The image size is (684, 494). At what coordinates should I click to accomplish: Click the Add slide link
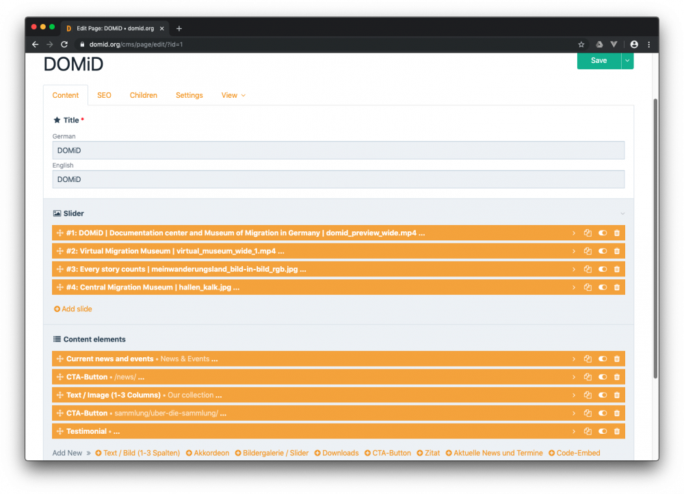(73, 309)
